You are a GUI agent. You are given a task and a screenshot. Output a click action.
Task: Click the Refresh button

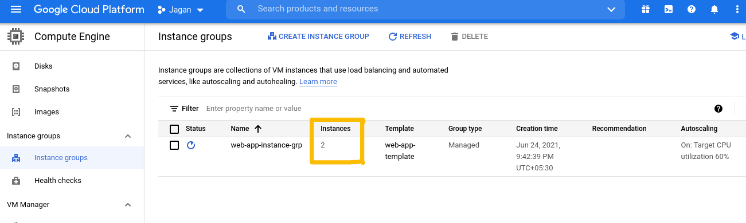(x=409, y=37)
